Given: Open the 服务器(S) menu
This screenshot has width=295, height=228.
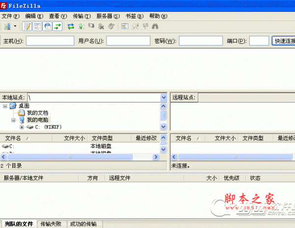Looking at the screenshot, I should 108,16.
